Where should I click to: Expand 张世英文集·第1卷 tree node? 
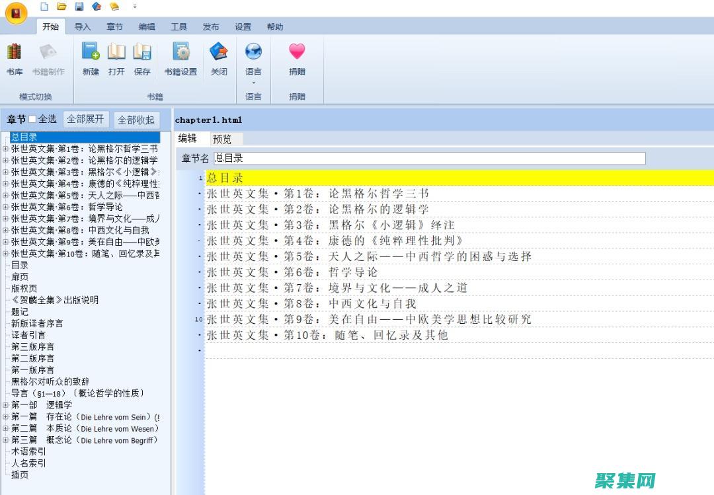click(x=5, y=149)
